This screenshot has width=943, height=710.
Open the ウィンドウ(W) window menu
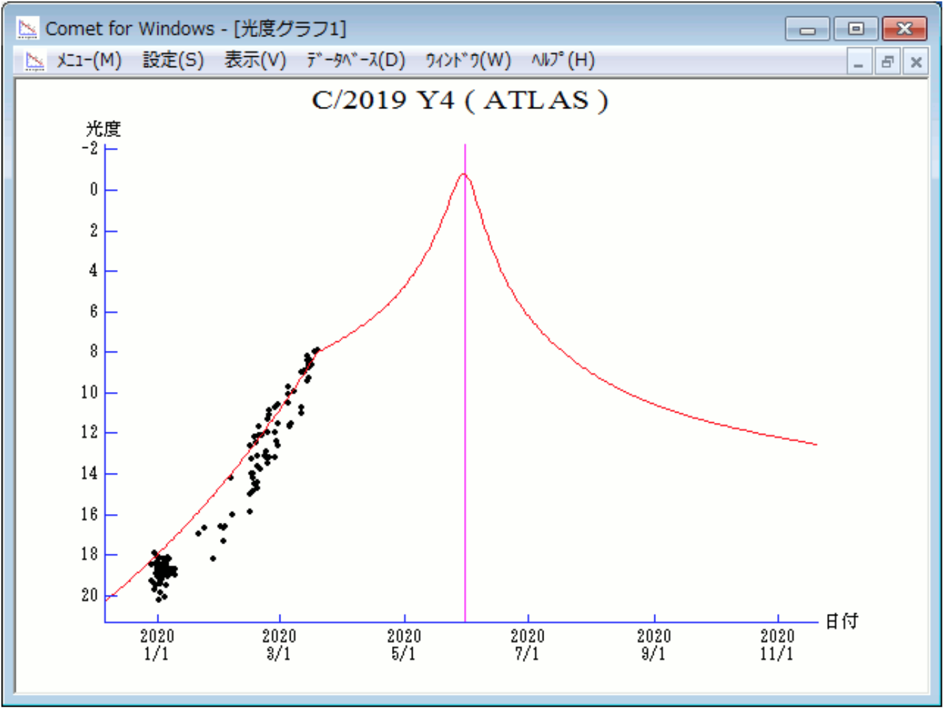click(468, 61)
